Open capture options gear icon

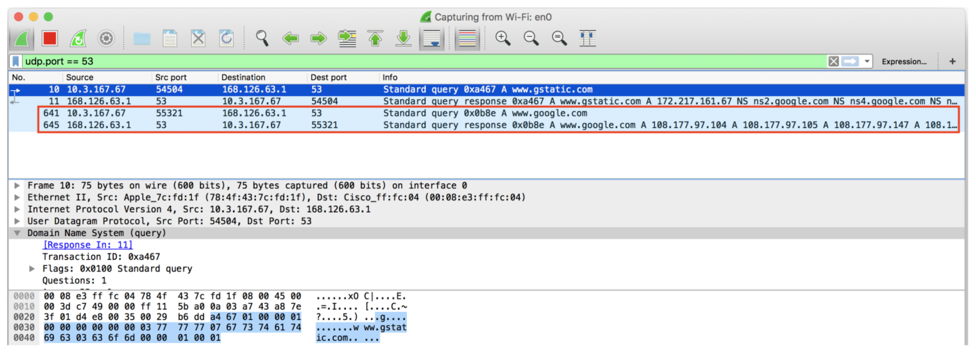coord(106,38)
